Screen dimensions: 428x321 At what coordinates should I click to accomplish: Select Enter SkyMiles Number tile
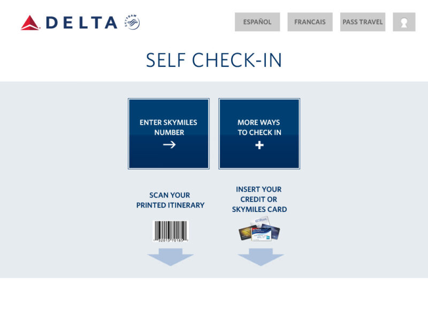tap(169, 134)
